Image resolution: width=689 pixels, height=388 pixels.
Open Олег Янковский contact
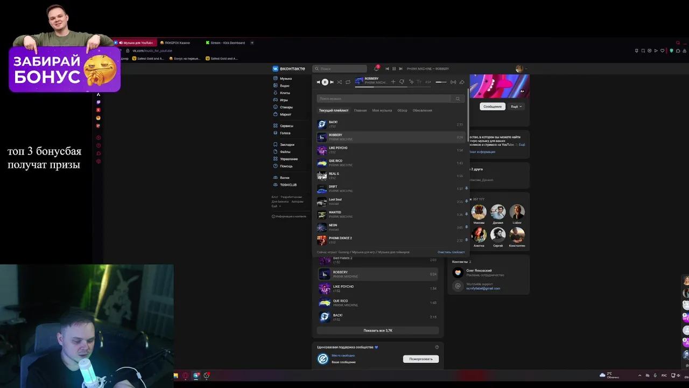[479, 271]
